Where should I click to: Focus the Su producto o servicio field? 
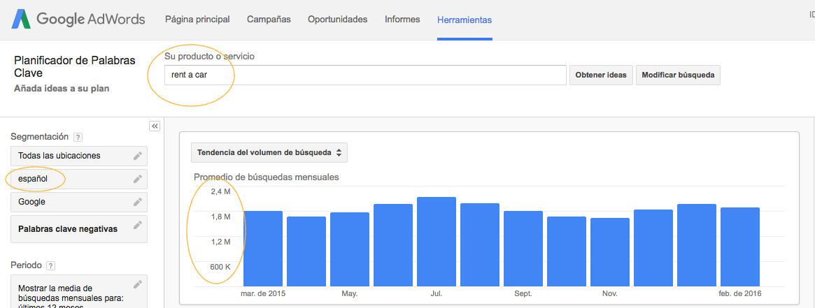point(365,75)
